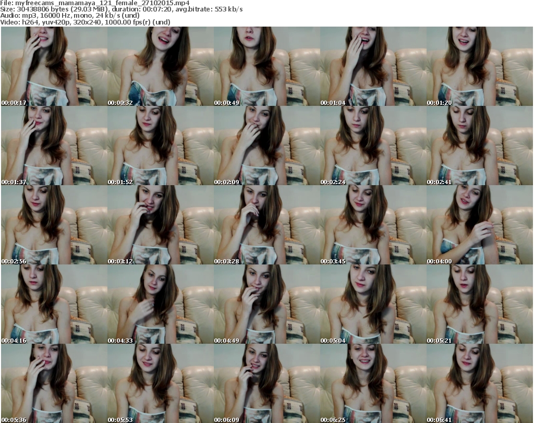
Task: Choose the frame stamped 00:05:53
Action: click(161, 383)
